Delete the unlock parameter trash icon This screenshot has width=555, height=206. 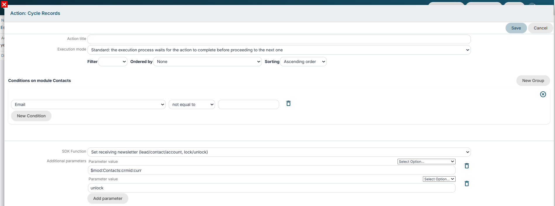tap(467, 184)
